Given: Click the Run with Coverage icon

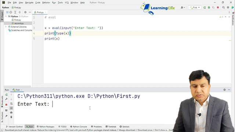Looking at the screenshot, I should (x=213, y=7).
